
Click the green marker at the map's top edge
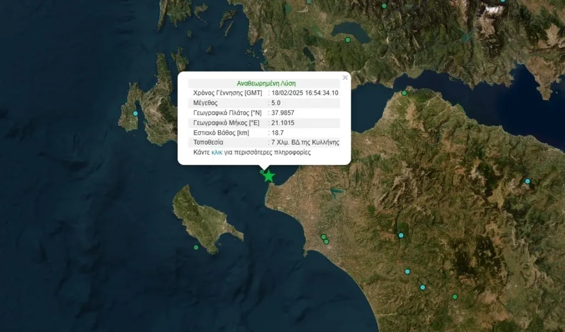point(384,6)
